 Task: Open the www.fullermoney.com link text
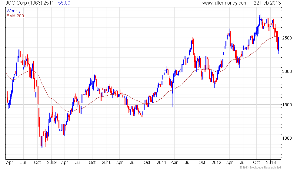click(225, 3)
